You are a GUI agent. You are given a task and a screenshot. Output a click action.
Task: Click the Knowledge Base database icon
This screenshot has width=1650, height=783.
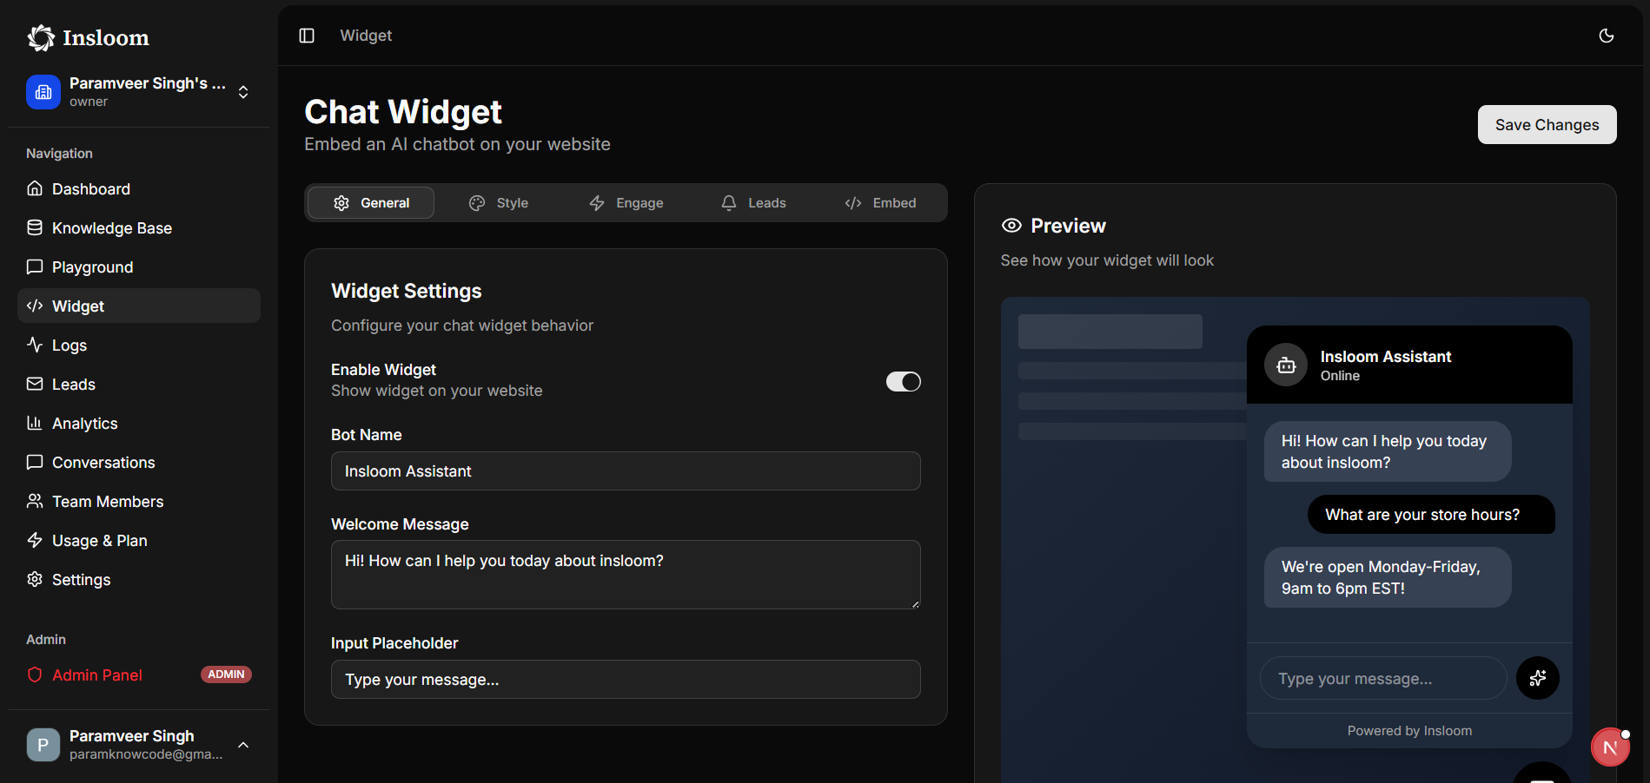click(35, 227)
